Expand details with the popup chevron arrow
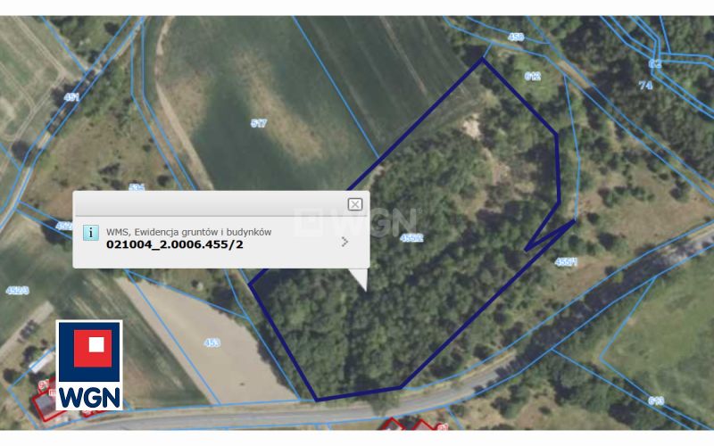714x446 pixels. [345, 242]
